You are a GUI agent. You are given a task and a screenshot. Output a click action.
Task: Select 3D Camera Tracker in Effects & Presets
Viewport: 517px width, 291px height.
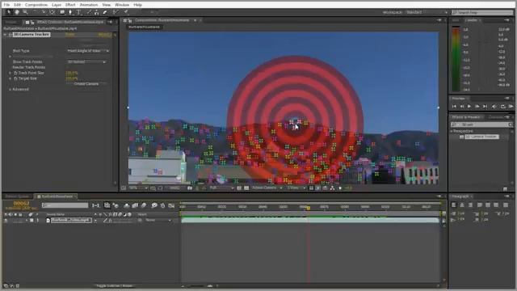pyautogui.click(x=481, y=137)
